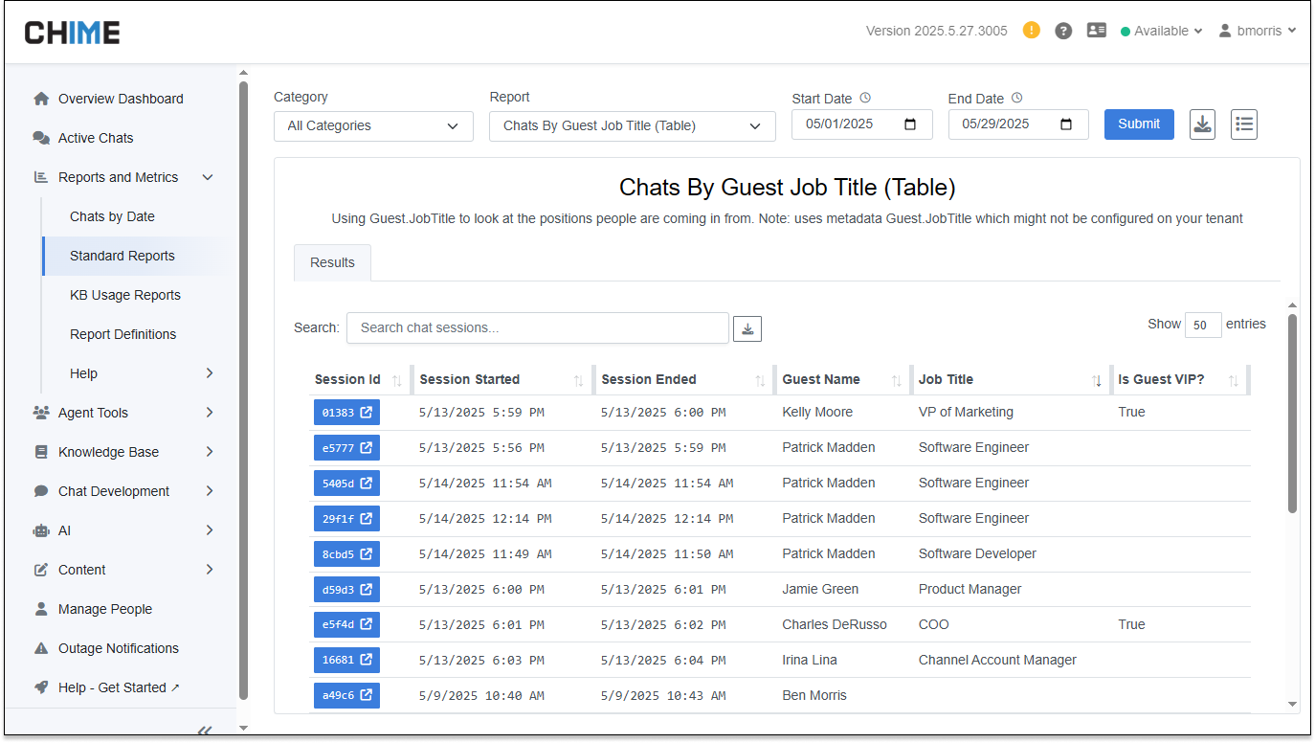The width and height of the screenshot is (1315, 743).
Task: Click the Active Chats bubbles icon
Action: point(41,138)
